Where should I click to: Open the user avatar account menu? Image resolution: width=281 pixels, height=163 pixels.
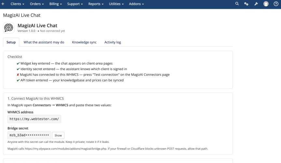(x=266, y=4)
